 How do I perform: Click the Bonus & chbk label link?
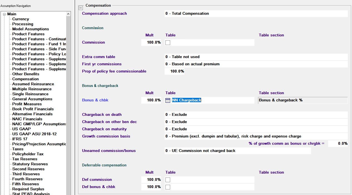coord(95,100)
